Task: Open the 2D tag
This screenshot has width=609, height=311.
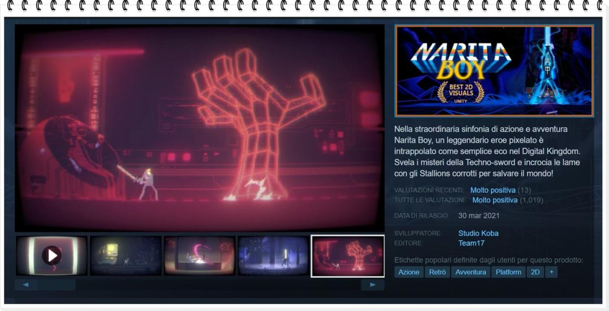Action: (x=535, y=272)
